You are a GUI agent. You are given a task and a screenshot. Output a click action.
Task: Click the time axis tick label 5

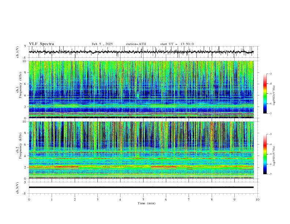tap(143, 199)
